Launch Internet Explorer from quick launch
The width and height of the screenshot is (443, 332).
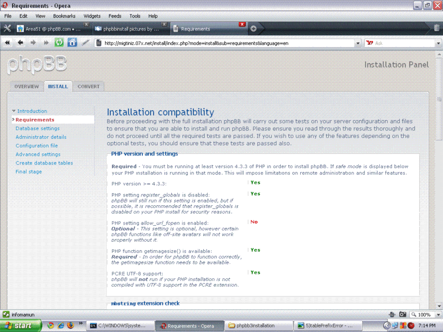click(61, 325)
